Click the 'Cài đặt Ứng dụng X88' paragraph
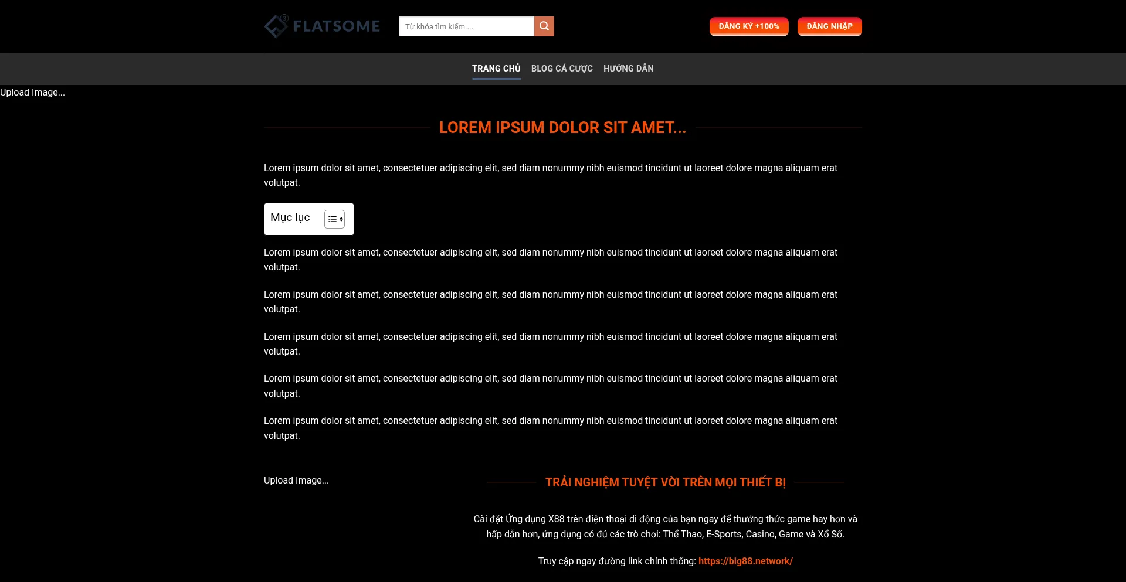Image resolution: width=1126 pixels, height=582 pixels. [x=665, y=527]
